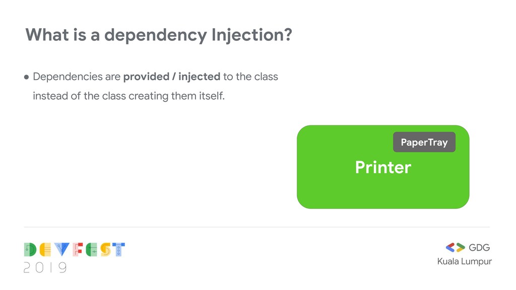This screenshot has width=516, height=290.
Task: Click the yellow E in DevFest logo
Action: click(x=45, y=250)
